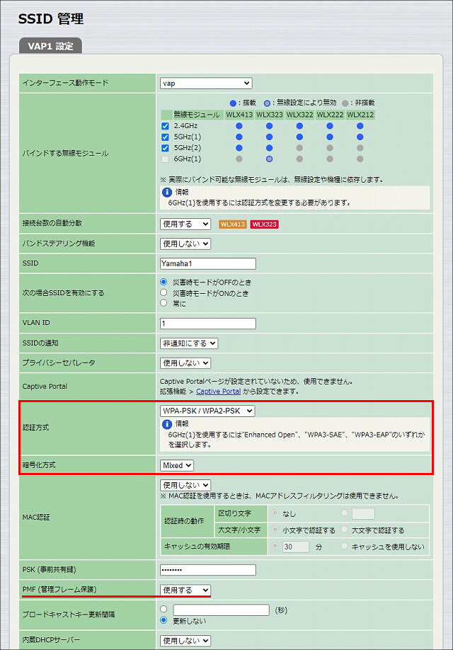The width and height of the screenshot is (453, 650).
Task: Click the disabled 6GHz(1) checkbox
Action: 165,159
